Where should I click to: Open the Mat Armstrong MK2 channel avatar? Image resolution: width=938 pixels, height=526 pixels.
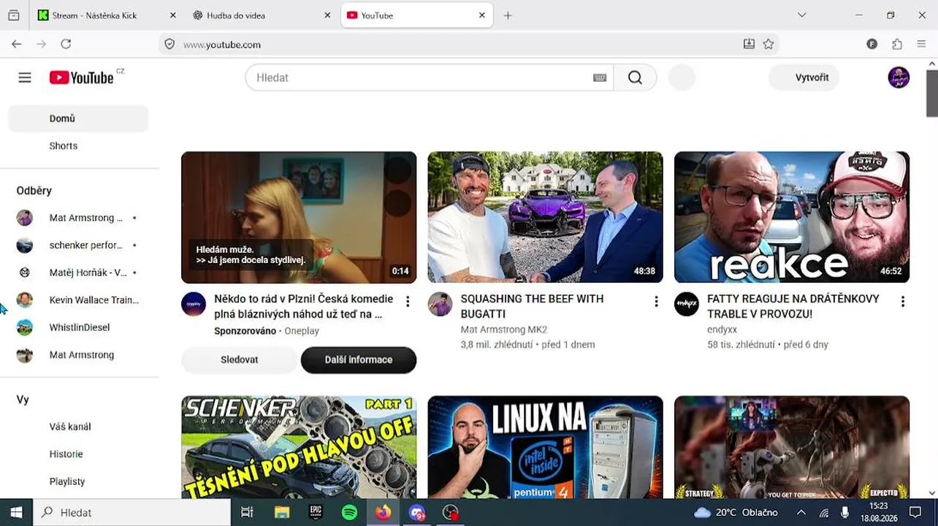pos(440,304)
